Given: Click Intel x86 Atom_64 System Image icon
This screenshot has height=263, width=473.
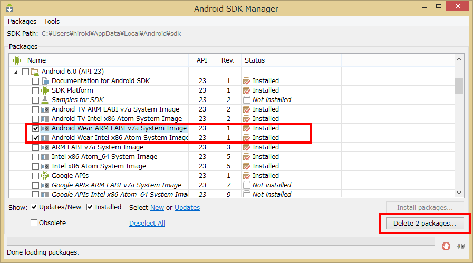Looking at the screenshot, I should point(45,157).
